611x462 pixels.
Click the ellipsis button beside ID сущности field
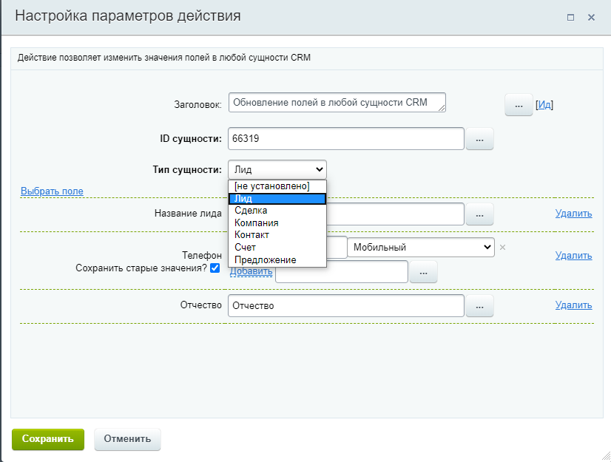tap(479, 139)
